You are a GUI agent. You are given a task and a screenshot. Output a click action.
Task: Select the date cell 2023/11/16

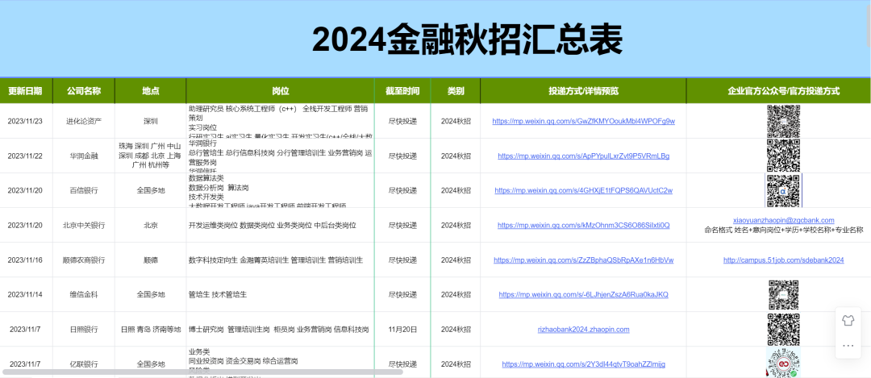pos(26,260)
